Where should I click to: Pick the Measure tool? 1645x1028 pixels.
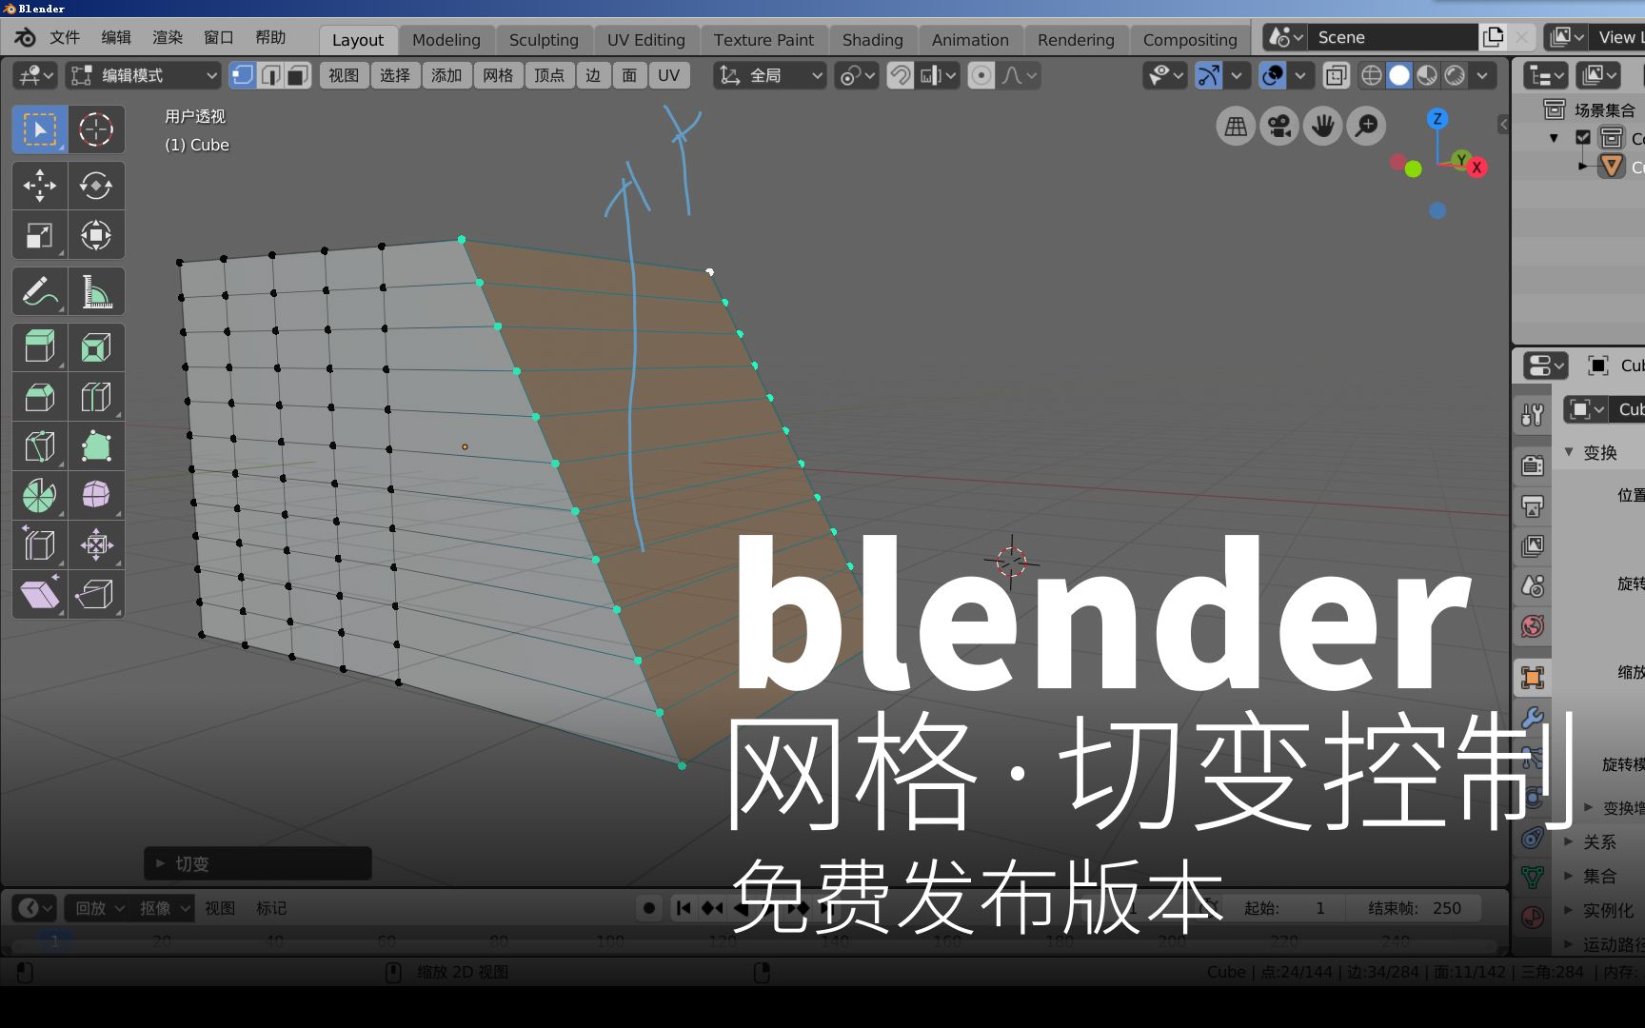[96, 291]
